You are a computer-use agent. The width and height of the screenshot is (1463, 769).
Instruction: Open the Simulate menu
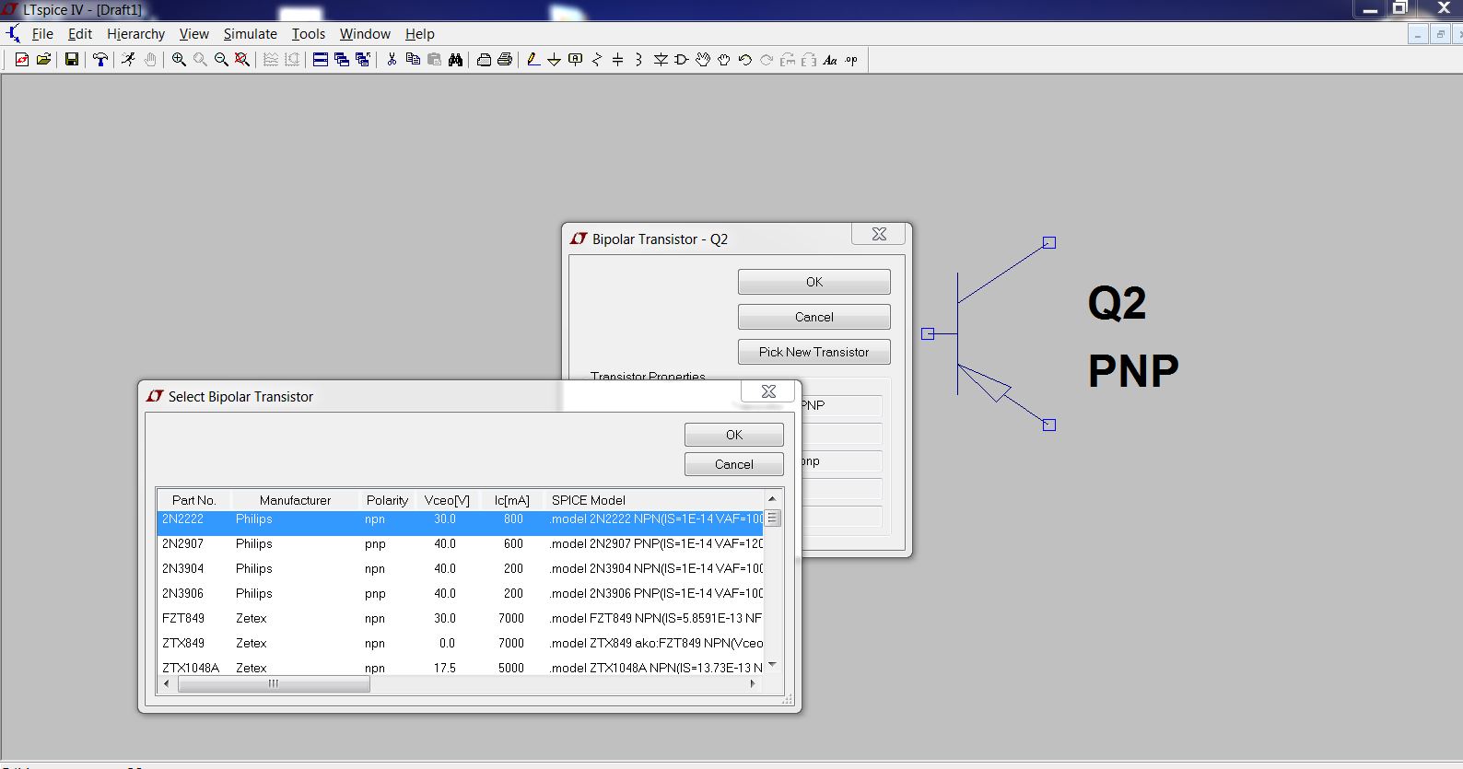click(x=250, y=34)
